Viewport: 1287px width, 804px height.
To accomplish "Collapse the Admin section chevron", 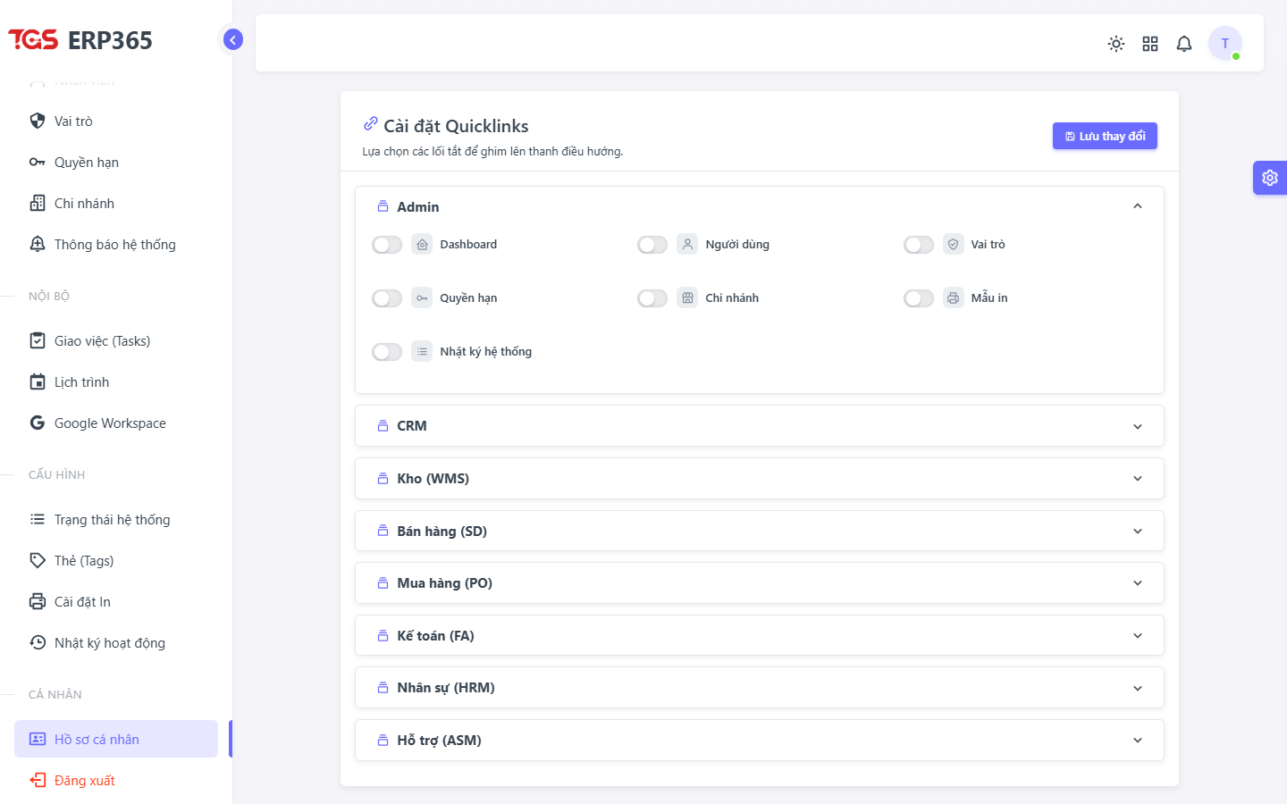I will (1138, 206).
